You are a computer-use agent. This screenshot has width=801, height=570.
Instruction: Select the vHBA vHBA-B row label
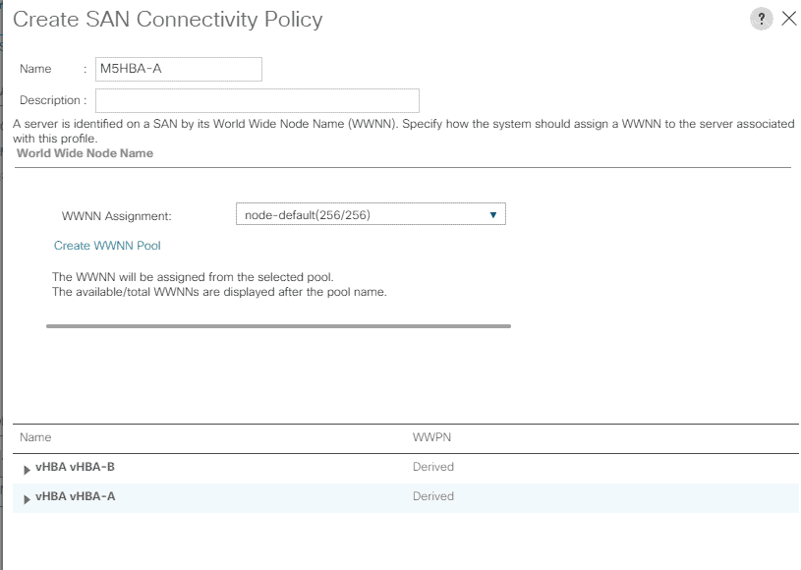click(x=75, y=467)
